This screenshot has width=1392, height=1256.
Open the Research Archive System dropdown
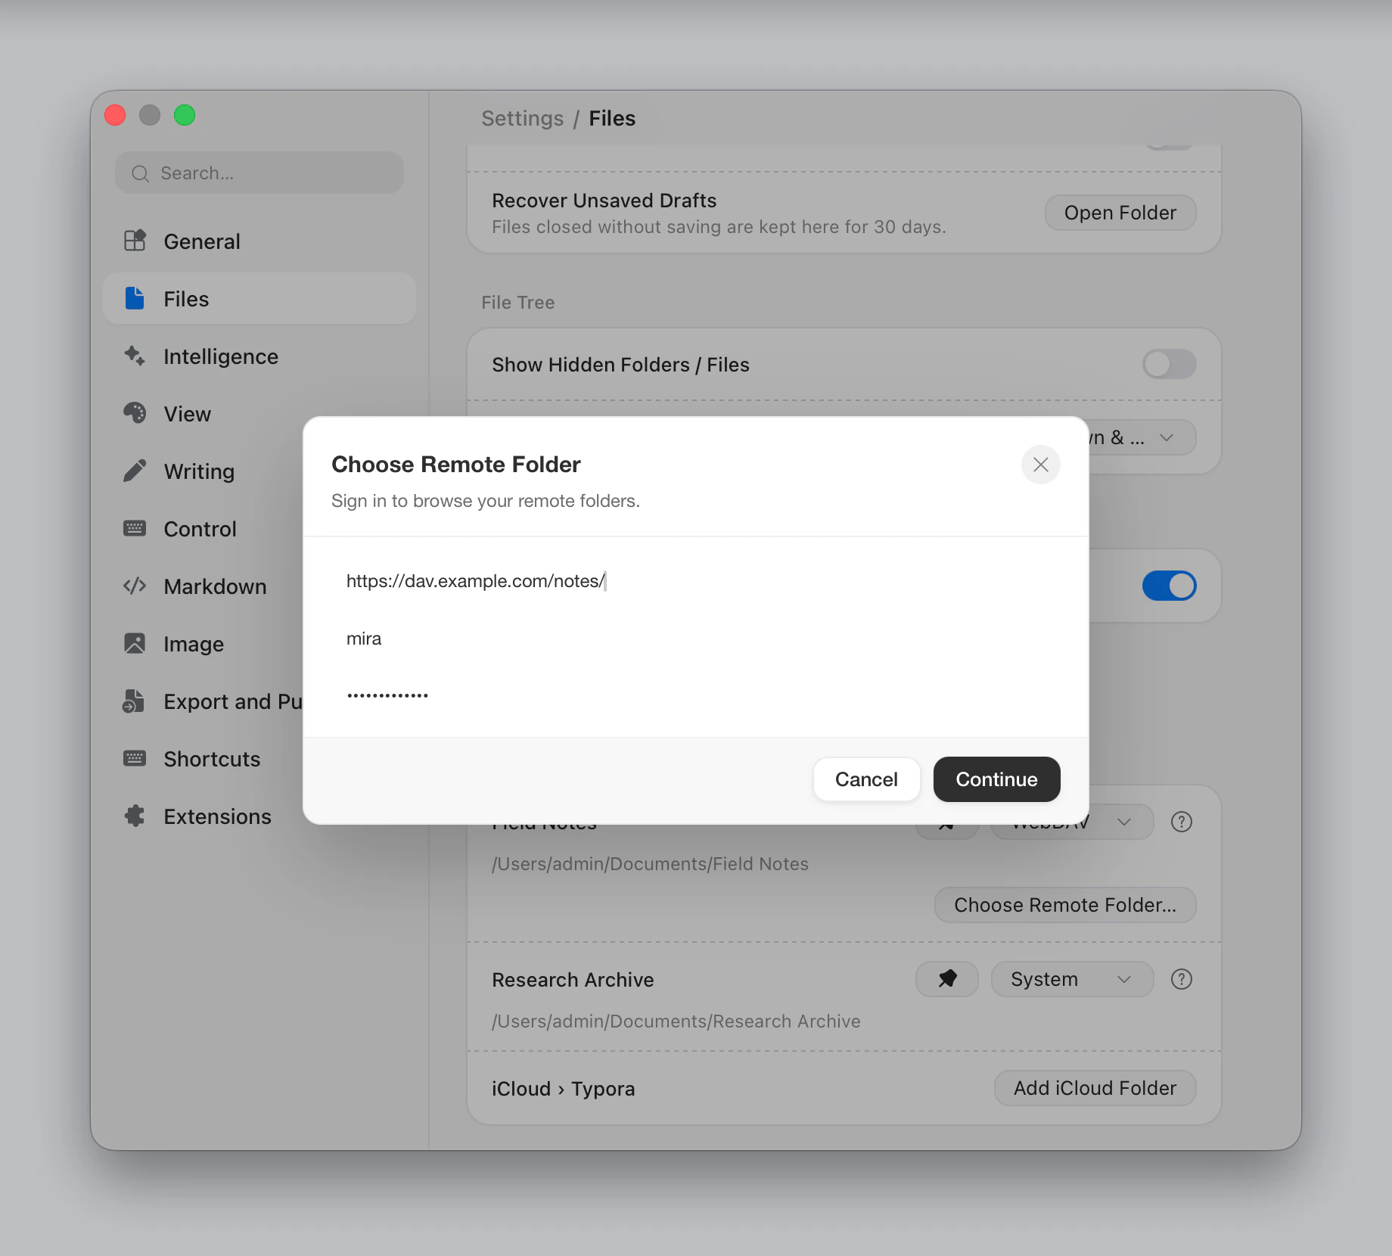click(x=1072, y=979)
